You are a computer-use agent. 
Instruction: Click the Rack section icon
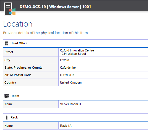click(7, 118)
